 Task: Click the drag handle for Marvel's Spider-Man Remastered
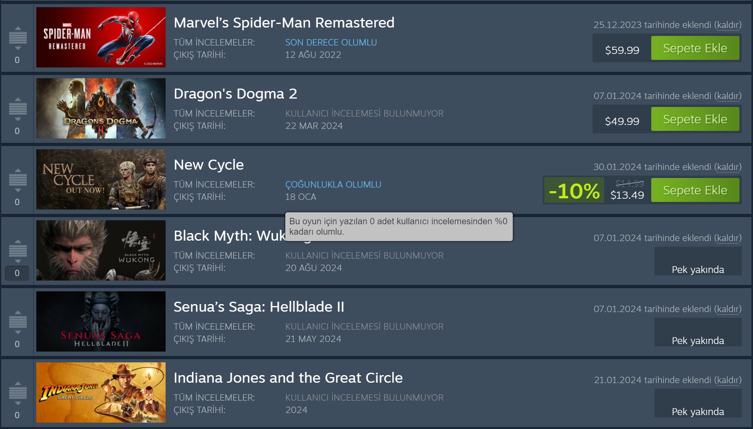tap(18, 38)
